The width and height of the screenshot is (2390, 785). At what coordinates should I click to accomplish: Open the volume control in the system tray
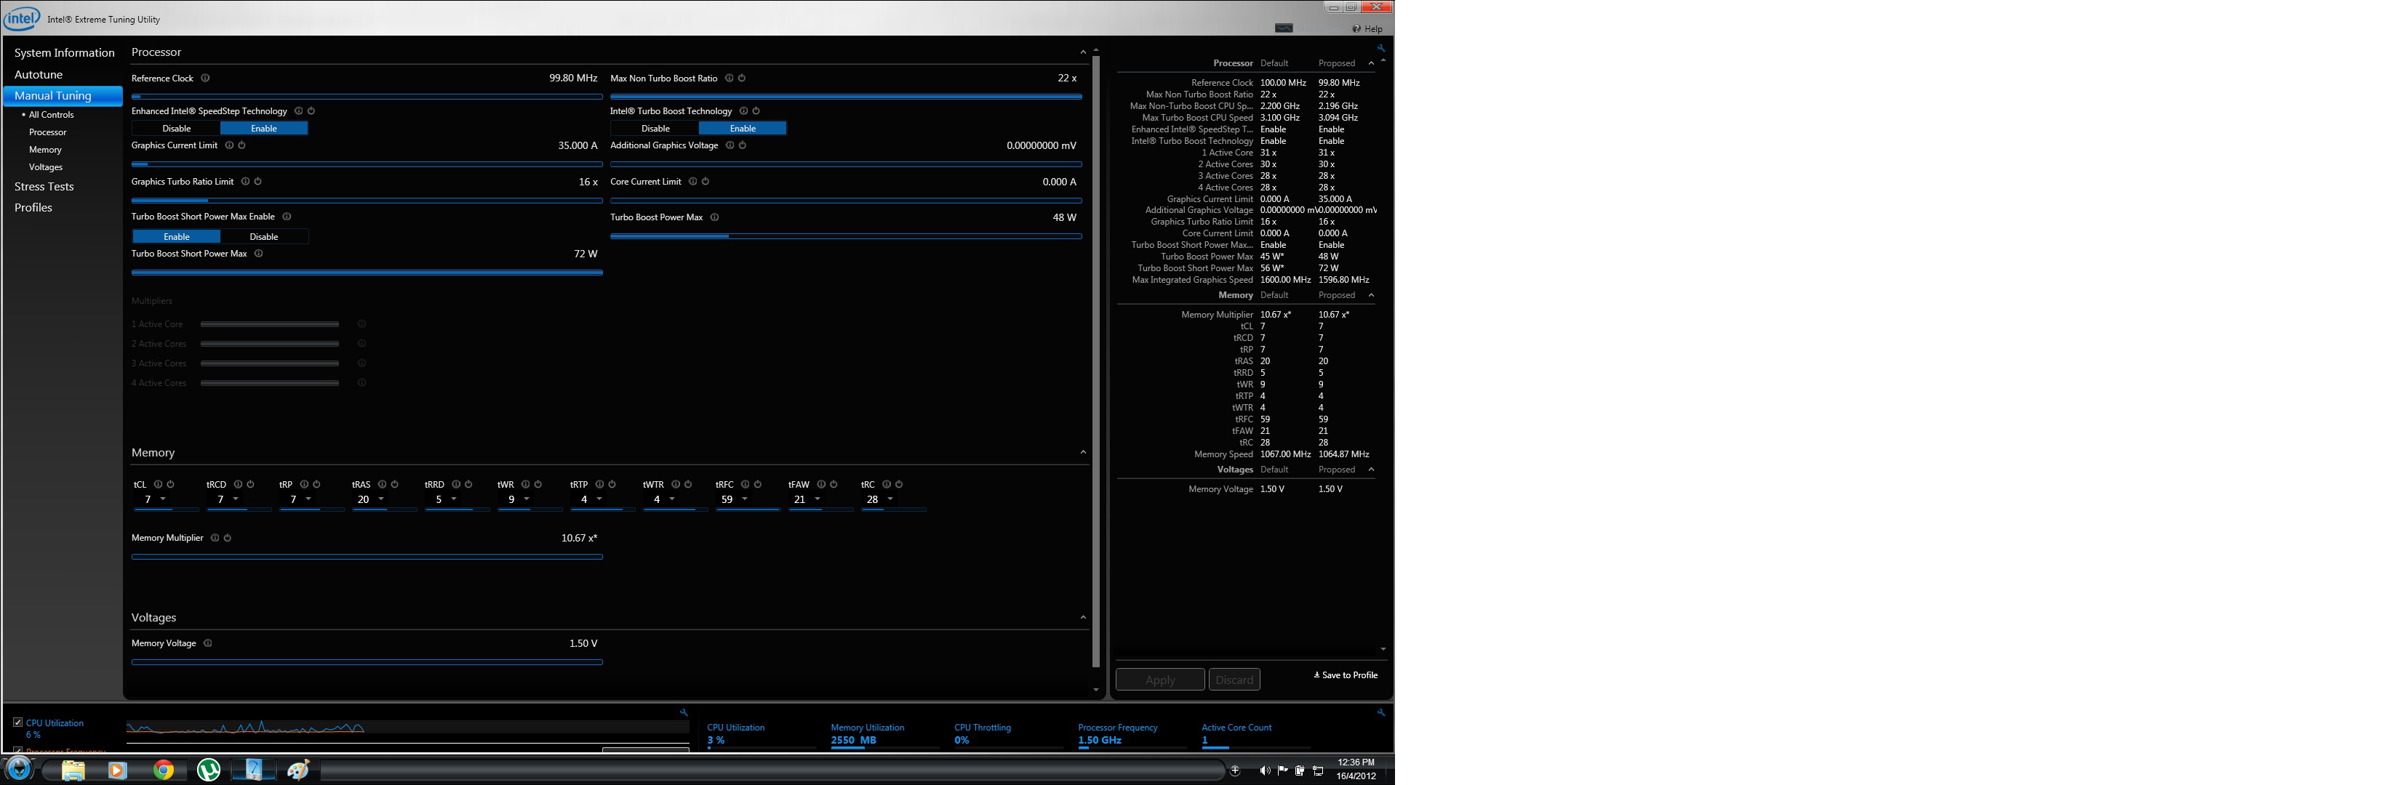(1265, 771)
